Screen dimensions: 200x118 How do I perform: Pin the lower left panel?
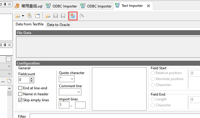5,45
